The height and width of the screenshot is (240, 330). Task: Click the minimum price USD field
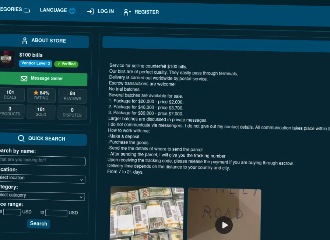point(12,212)
